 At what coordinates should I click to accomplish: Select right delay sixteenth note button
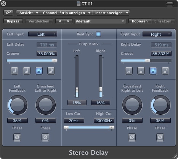[x=165, y=71]
